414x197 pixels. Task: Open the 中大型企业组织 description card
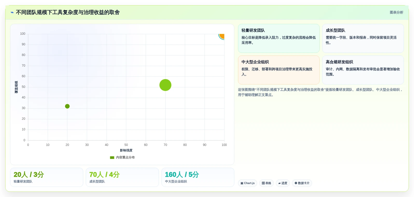(279, 70)
